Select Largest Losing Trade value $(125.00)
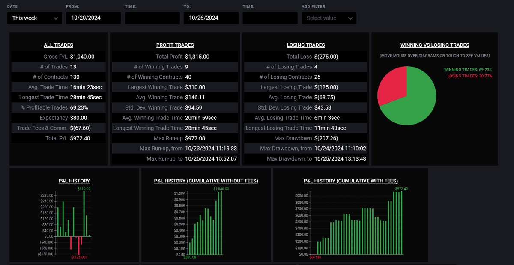Viewport: 514px width, 265px height. click(326, 87)
